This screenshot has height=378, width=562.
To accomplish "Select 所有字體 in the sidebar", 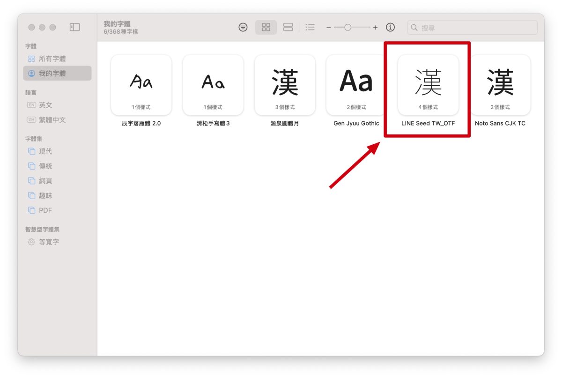I will (x=57, y=59).
